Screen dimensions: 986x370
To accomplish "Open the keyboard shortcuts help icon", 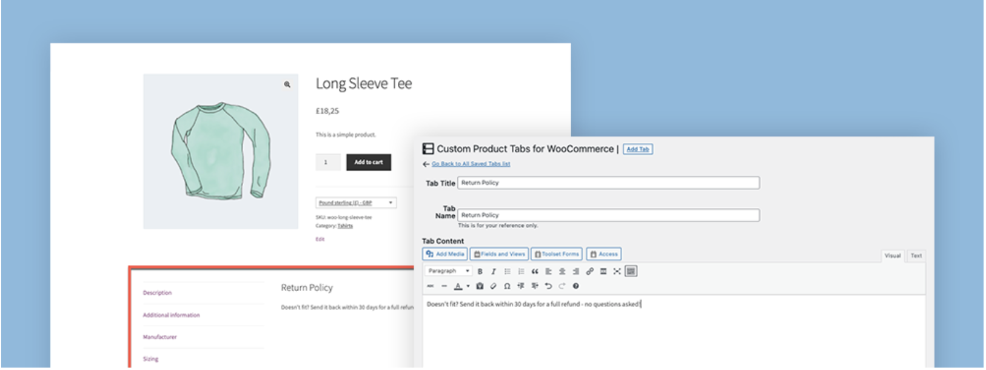I will [x=575, y=286].
